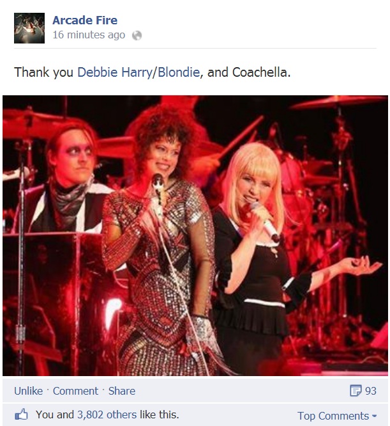
Task: Open the concert photo
Action: click(195, 235)
